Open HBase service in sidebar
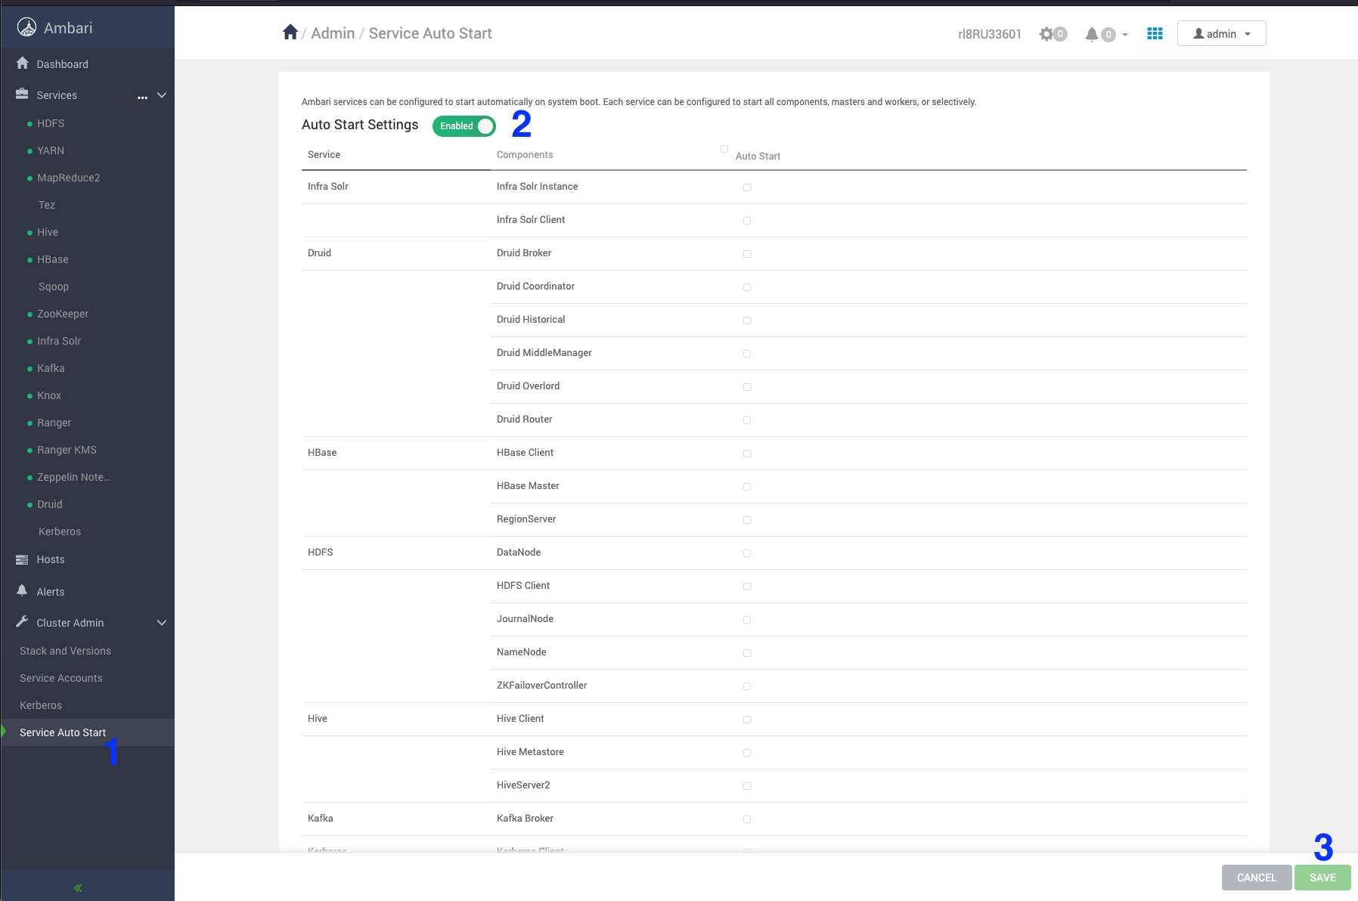Screen dimensions: 1358x901 53,259
